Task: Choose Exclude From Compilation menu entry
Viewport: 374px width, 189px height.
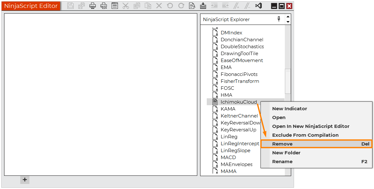Action: click(x=305, y=135)
